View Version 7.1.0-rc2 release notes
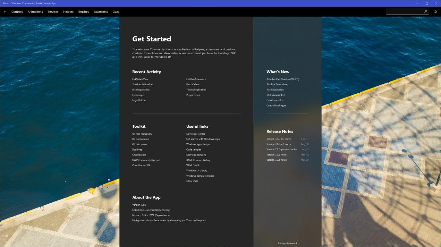The width and height of the screenshot is (441, 247). click(279, 139)
